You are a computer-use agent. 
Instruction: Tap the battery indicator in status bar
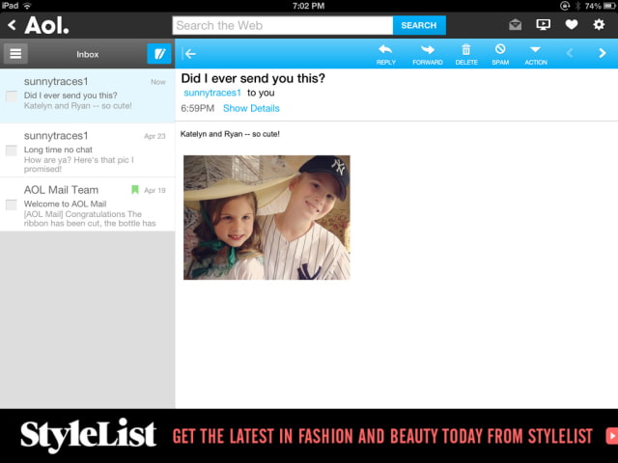[x=609, y=6]
